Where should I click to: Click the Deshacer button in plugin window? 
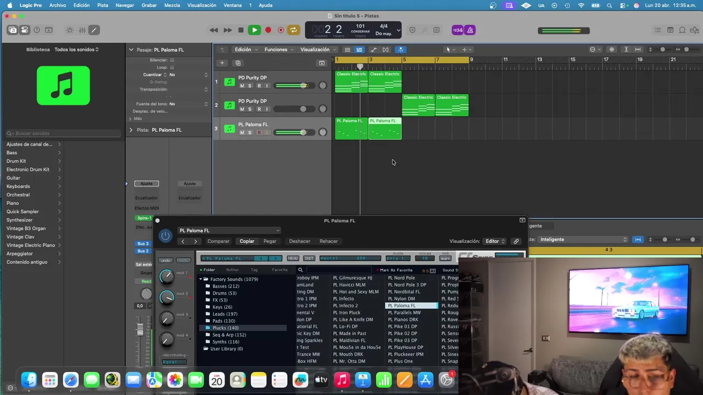click(x=300, y=241)
